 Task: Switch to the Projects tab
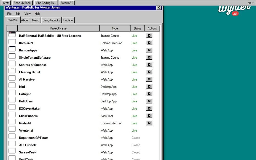(x=13, y=20)
